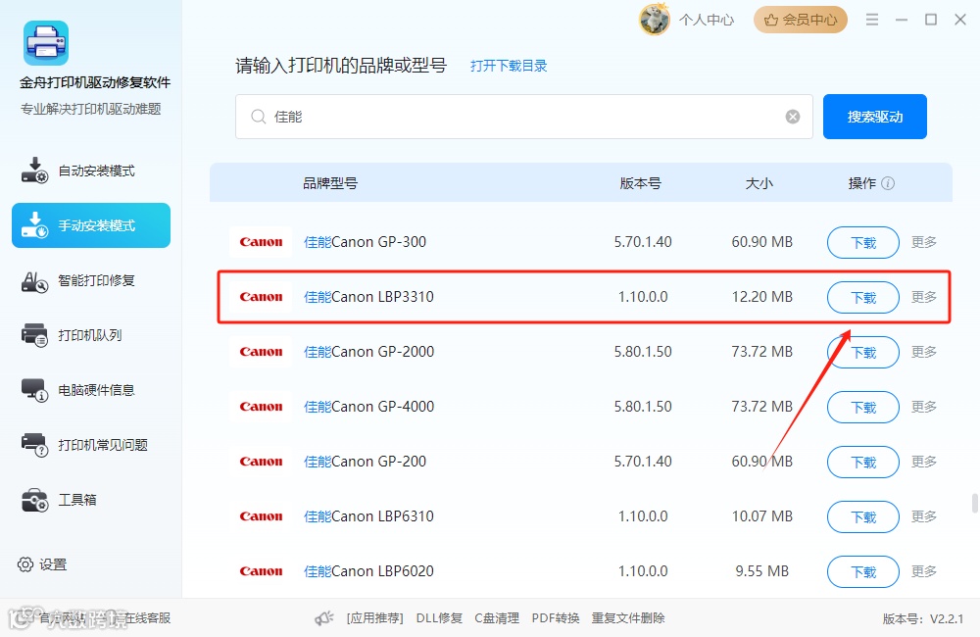Click 佳能Canon GP-300 model name

click(365, 242)
